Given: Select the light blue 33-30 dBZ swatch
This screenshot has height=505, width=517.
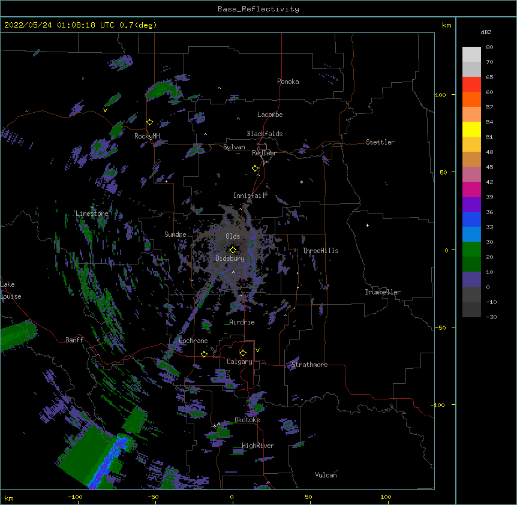Looking at the screenshot, I should tap(471, 235).
